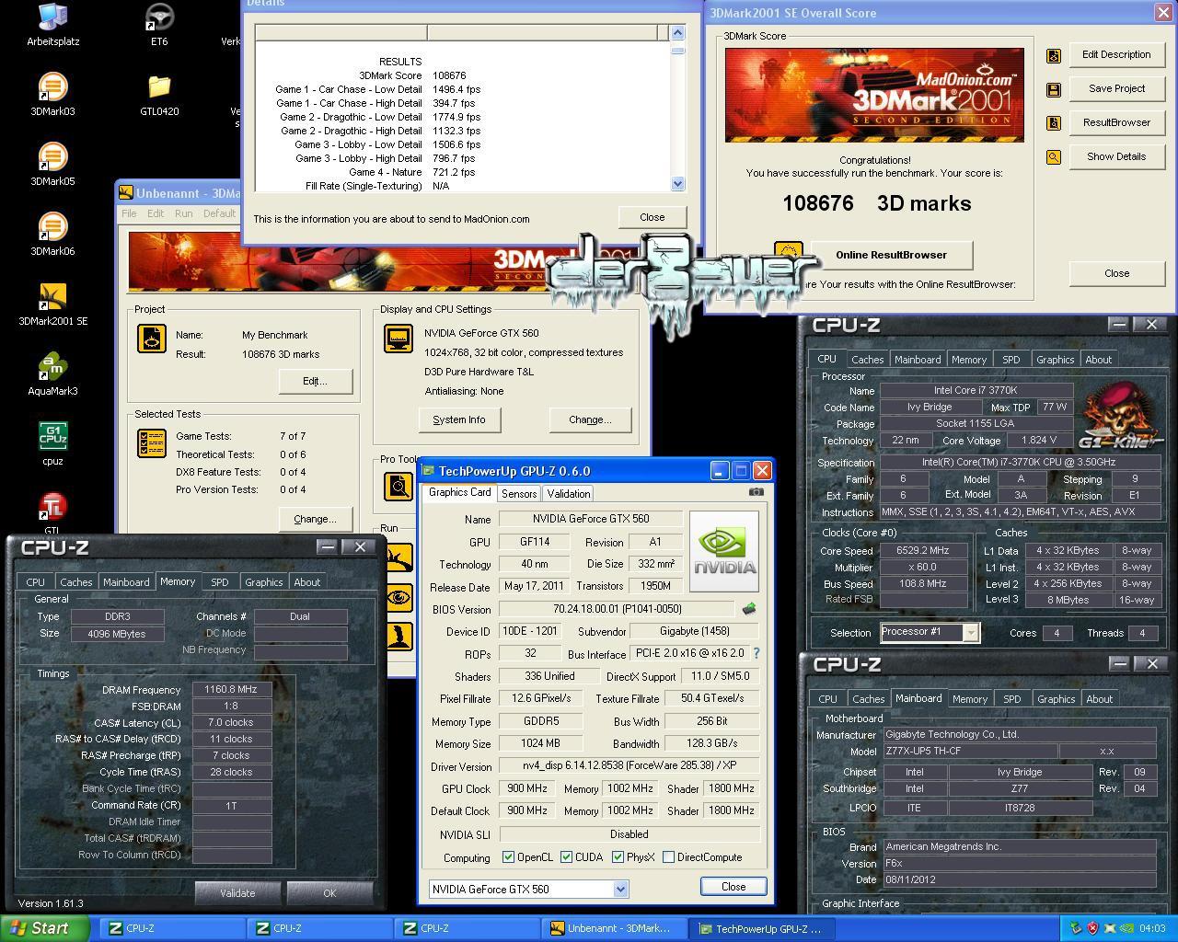Toggle OpenCL checkbox in GPU-Z
This screenshot has width=1178, height=942.
pos(508,857)
